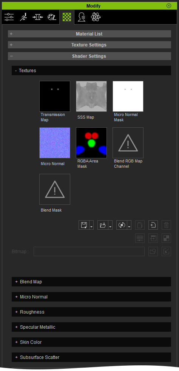This screenshot has height=371, width=179.
Task: Select the SSS Map texture thumbnail
Action: [x=91, y=96]
